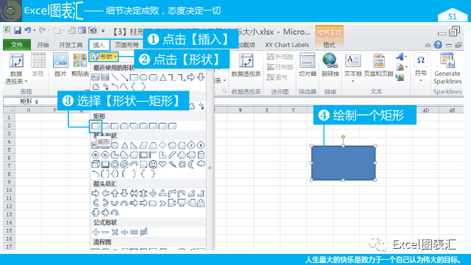Choose the smiley face shape
The height and width of the screenshot is (265, 471).
point(153,164)
